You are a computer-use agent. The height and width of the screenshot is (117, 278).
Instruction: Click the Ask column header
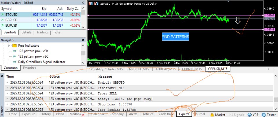pos(56,9)
